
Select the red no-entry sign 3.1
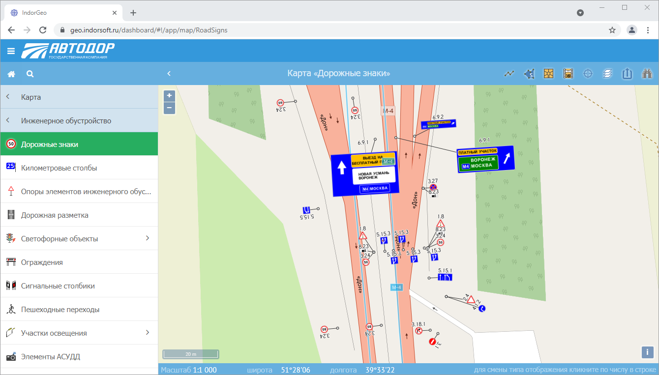point(432,342)
